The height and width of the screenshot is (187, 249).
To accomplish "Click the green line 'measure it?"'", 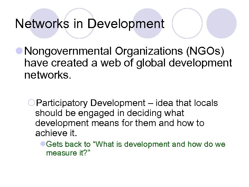I will pyautogui.click(x=68, y=153).
